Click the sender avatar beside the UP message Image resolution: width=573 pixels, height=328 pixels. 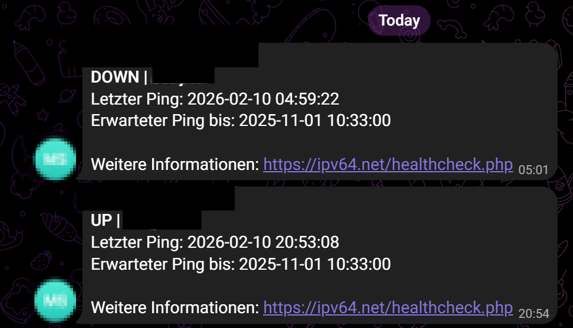click(55, 301)
